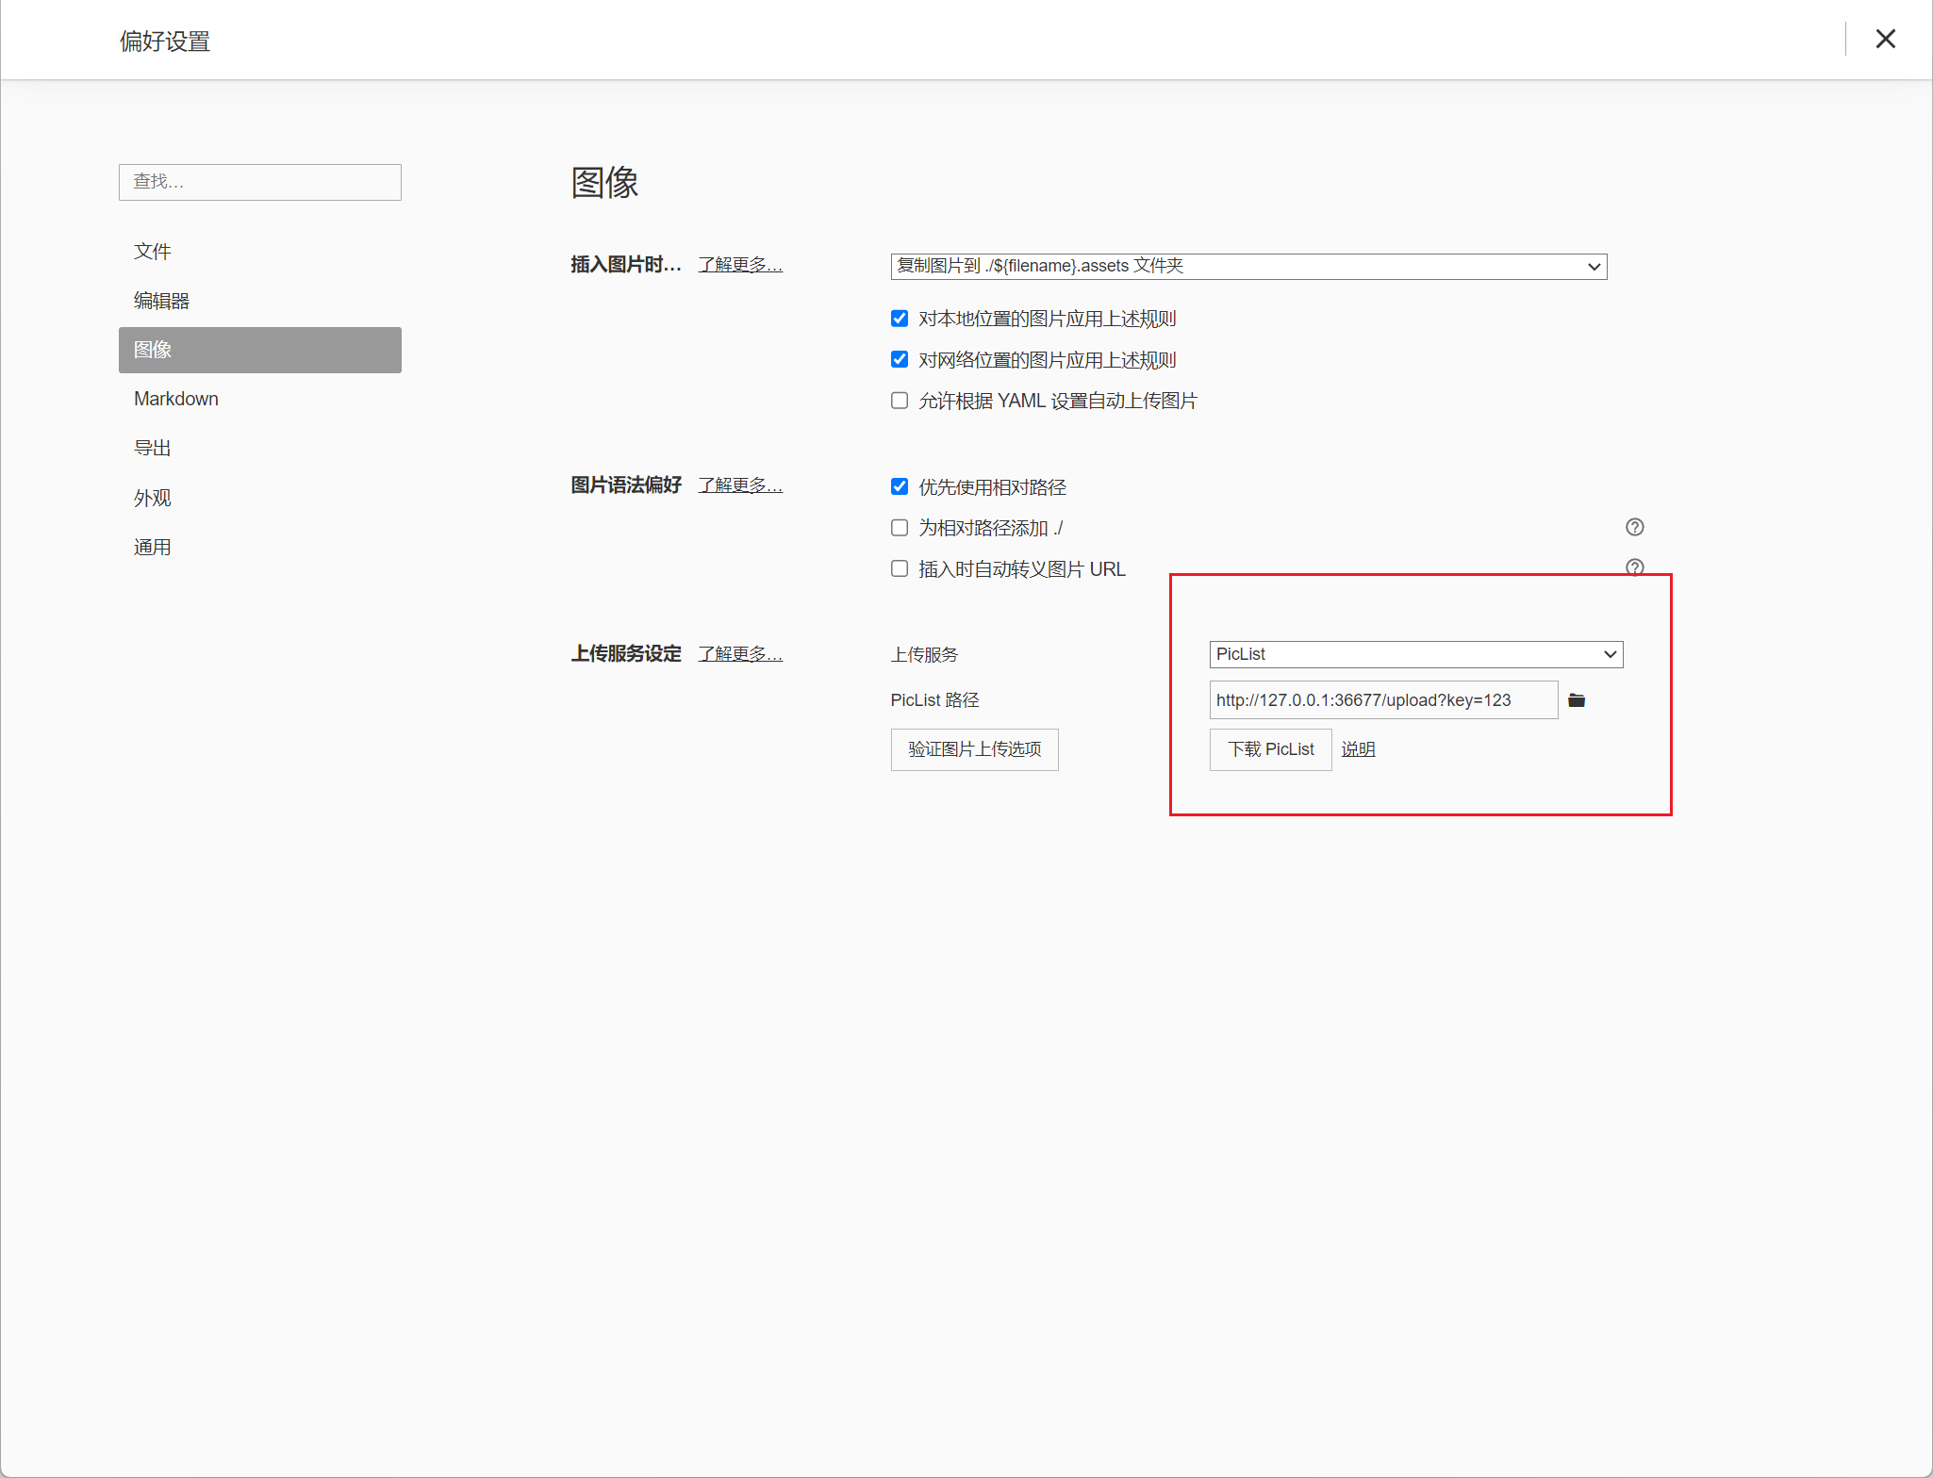The width and height of the screenshot is (1933, 1478).
Task: Enable 允许根据 YAML 设置自动上传图片
Action: tap(900, 400)
